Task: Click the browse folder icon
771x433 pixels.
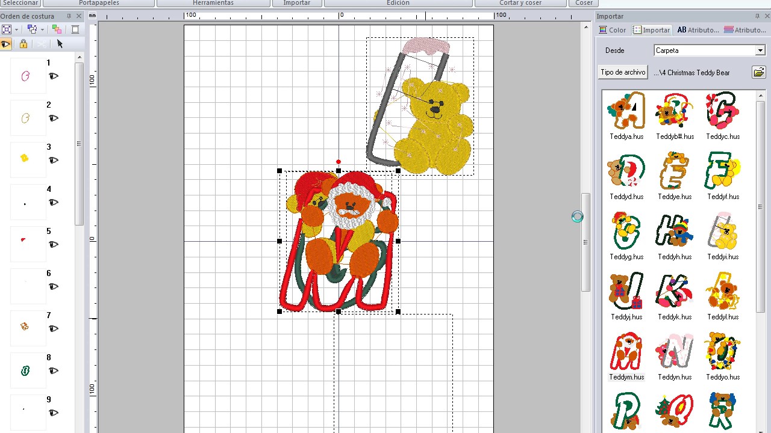Action: pyautogui.click(x=758, y=73)
